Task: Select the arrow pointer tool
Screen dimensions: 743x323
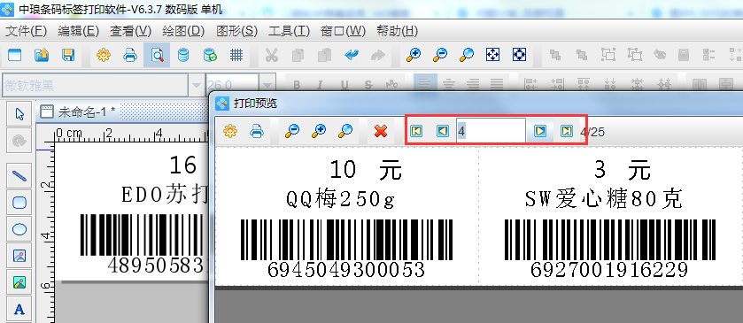Action: (x=19, y=114)
